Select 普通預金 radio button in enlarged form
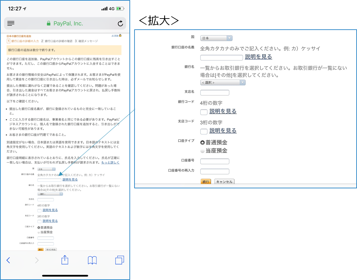357x280 pixels. click(x=203, y=143)
